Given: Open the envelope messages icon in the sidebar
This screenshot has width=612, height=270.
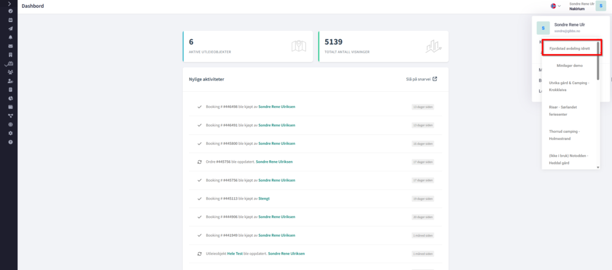Looking at the screenshot, I should coord(10,46).
